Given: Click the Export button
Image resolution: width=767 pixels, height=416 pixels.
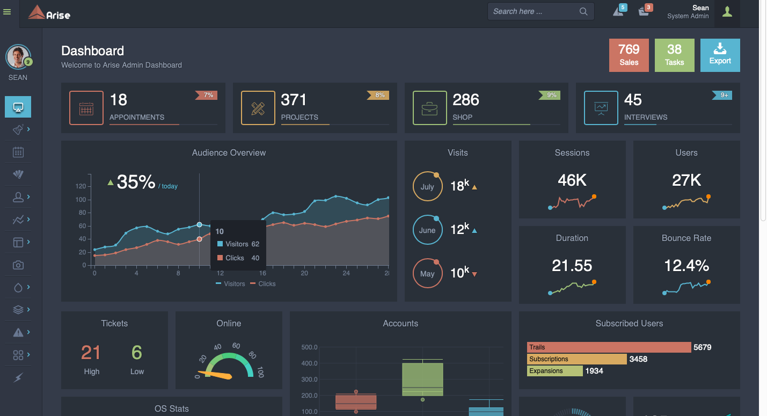Looking at the screenshot, I should (720, 55).
